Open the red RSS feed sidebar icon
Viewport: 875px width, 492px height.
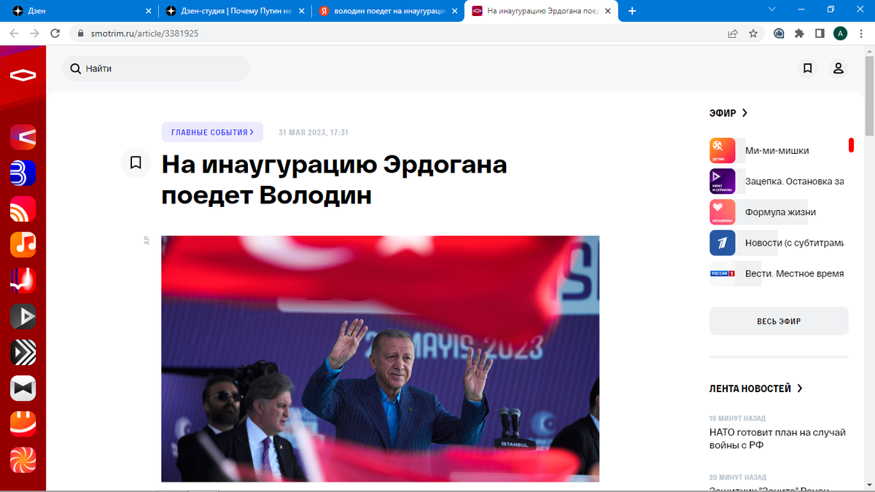point(23,208)
